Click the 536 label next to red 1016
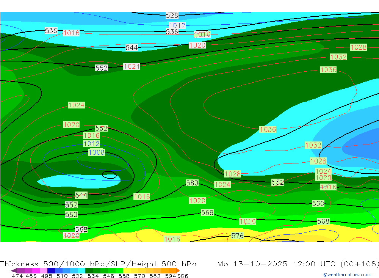The width and height of the screenshot is (379, 278). (51, 31)
